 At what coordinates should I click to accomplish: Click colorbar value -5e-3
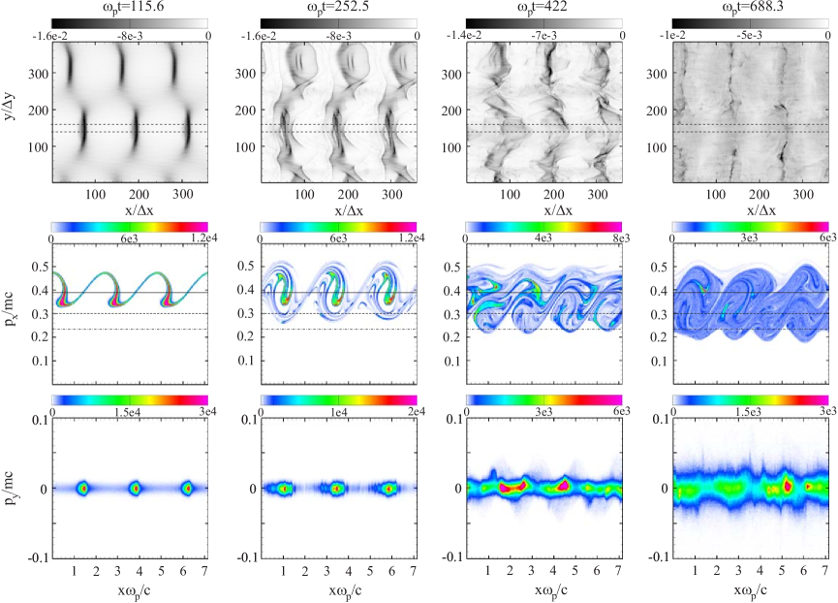point(750,36)
